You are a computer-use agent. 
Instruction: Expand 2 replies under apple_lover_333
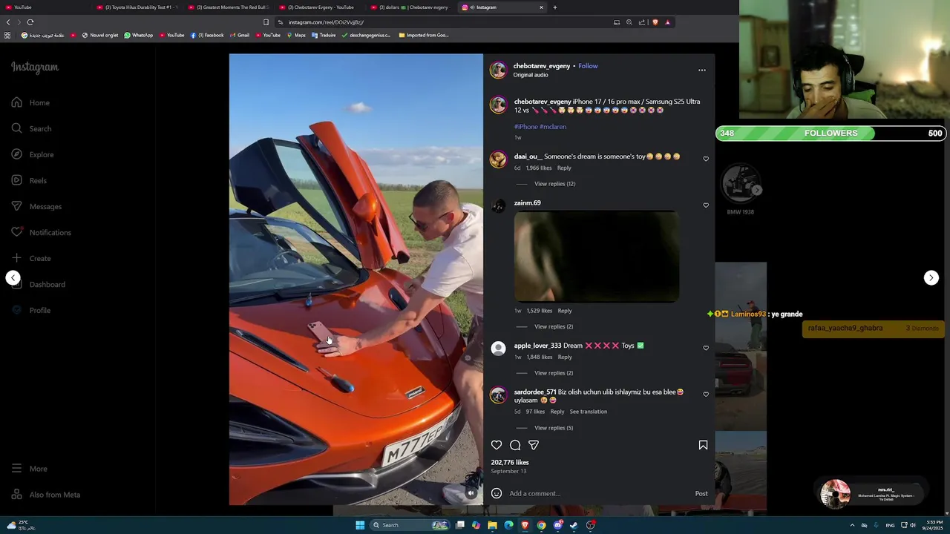click(x=554, y=373)
